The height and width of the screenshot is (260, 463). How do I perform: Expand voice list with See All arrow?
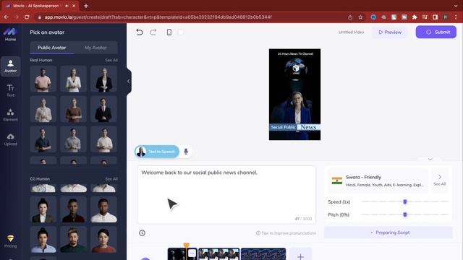(x=440, y=180)
